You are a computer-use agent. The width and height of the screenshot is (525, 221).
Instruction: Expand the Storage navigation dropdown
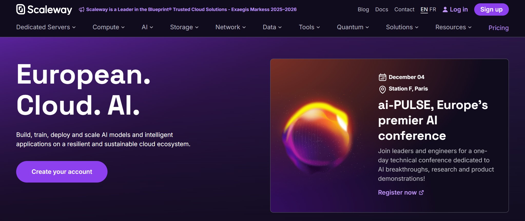click(x=184, y=27)
